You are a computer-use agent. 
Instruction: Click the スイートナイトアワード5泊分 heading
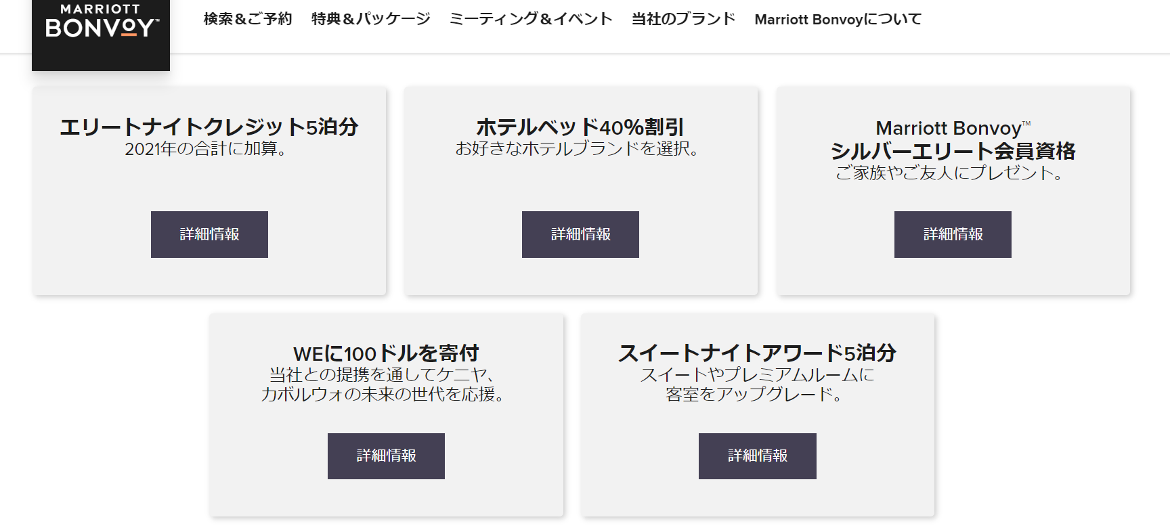[x=757, y=353]
